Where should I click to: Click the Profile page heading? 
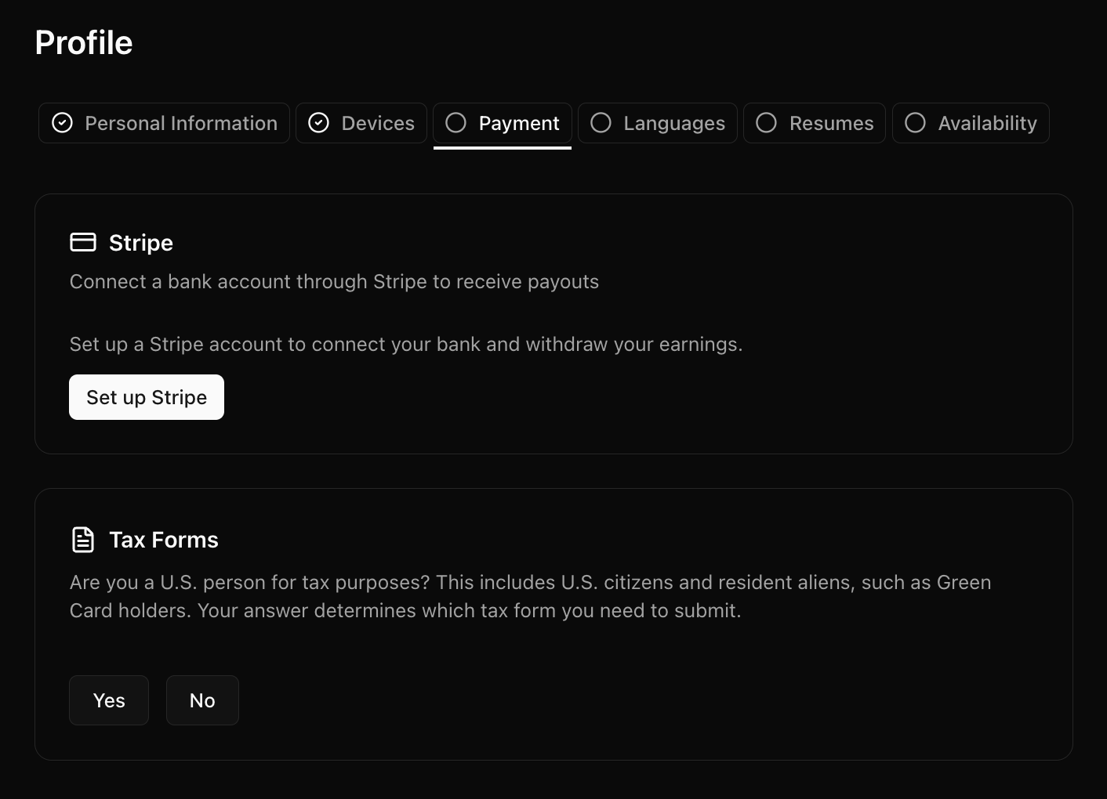tap(84, 43)
